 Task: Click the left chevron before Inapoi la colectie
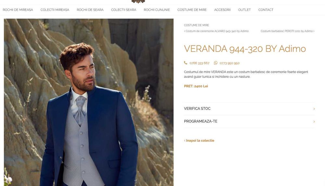pos(185,141)
